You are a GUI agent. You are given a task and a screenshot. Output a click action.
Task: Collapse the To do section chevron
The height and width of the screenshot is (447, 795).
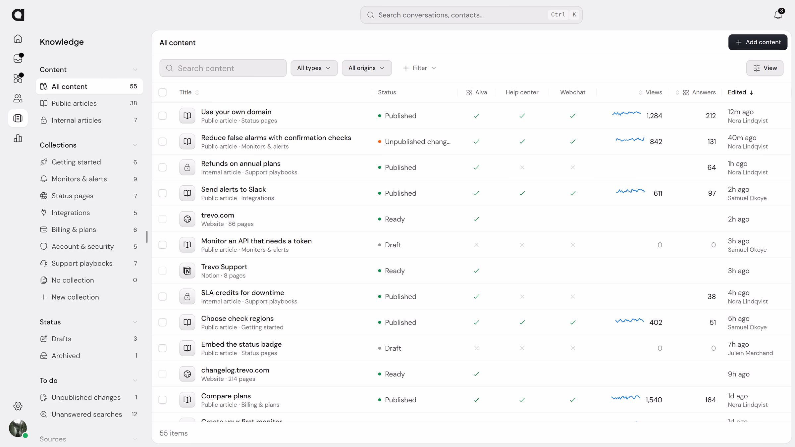click(x=135, y=380)
